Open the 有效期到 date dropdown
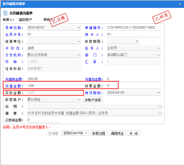184x165 pixels. pos(159,93)
